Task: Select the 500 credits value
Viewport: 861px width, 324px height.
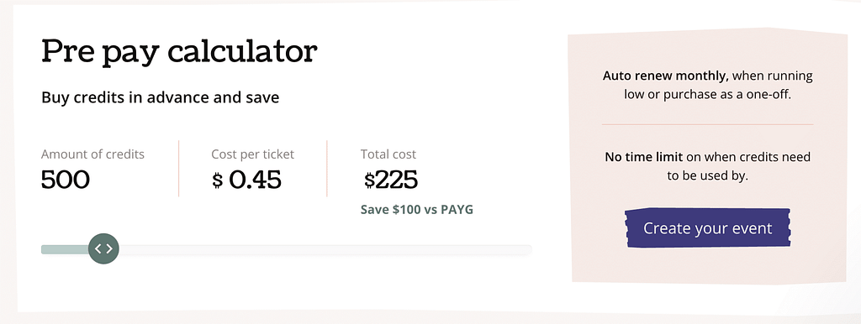Action: (66, 180)
